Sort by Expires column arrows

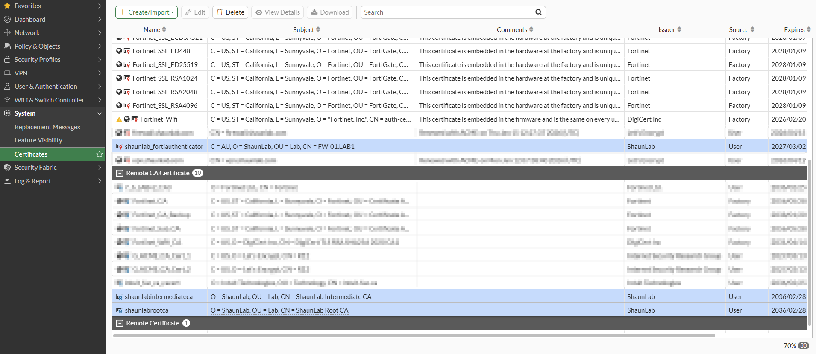808,29
